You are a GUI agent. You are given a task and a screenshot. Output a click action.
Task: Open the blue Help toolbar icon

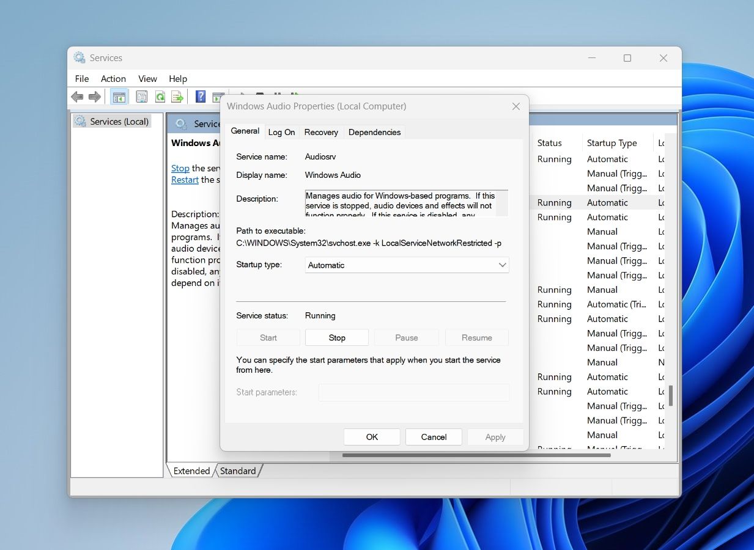point(201,97)
